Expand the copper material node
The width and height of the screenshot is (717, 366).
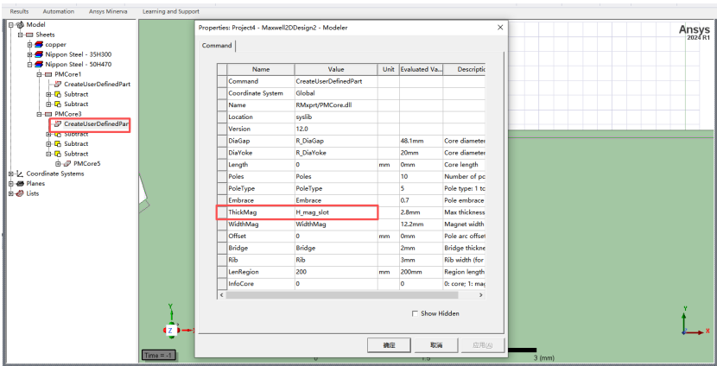click(30, 44)
